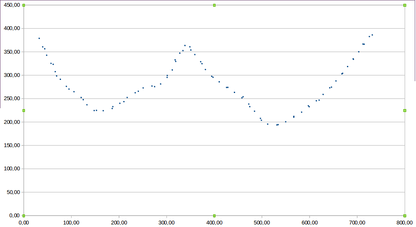Click the leftmost data point of the series

coord(39,38)
